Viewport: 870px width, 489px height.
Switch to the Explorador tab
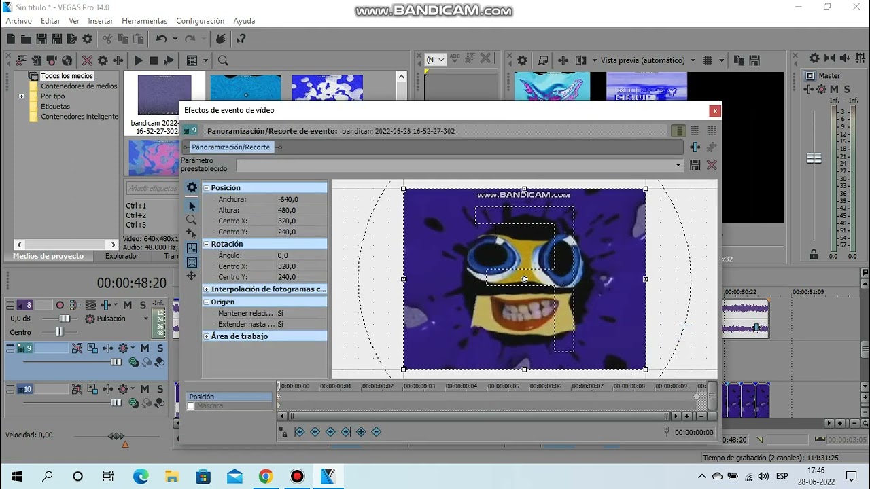[x=122, y=256]
